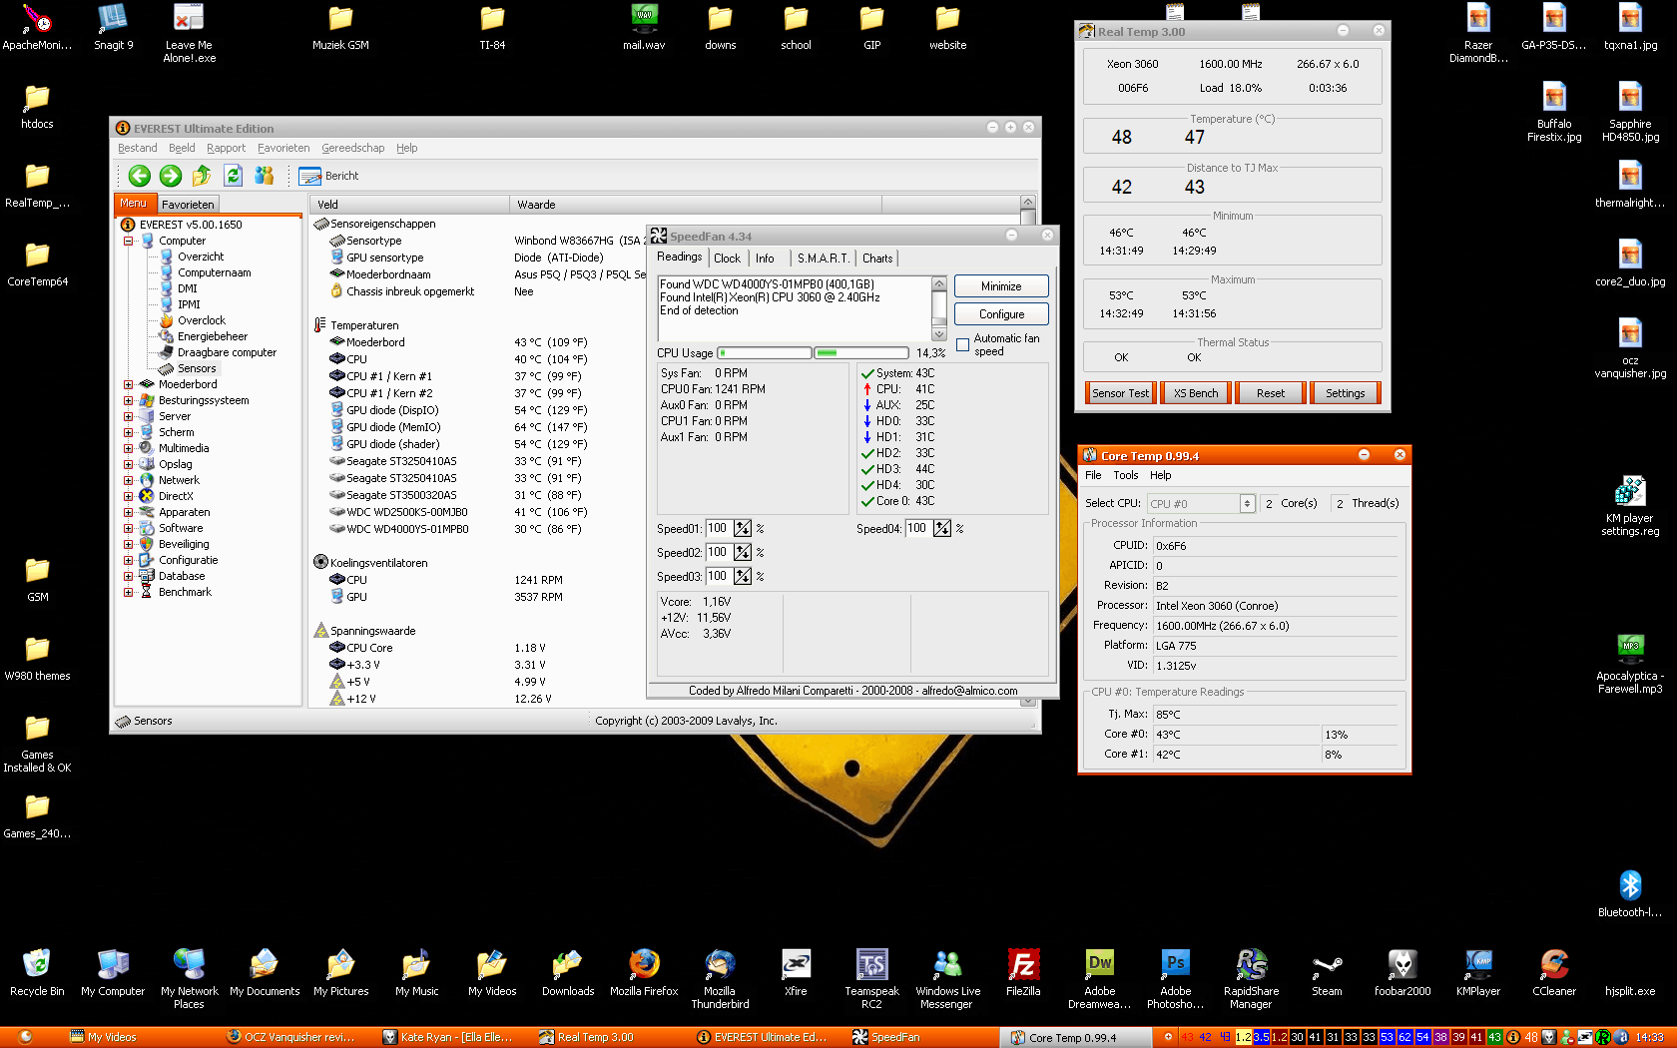
Task: Open Bluetooth desktop icon
Action: (1630, 893)
